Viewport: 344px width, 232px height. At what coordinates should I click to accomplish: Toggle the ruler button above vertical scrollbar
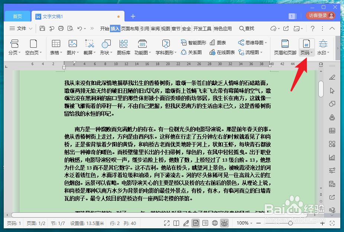pos(321,65)
